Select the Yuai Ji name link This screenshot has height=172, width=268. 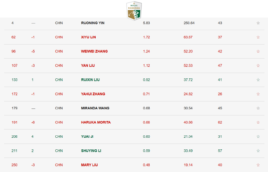point(87,137)
